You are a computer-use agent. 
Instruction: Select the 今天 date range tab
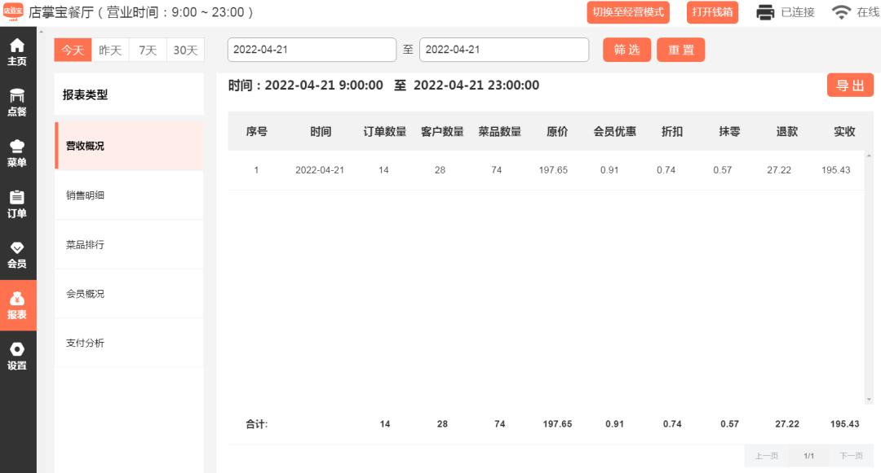coord(73,50)
